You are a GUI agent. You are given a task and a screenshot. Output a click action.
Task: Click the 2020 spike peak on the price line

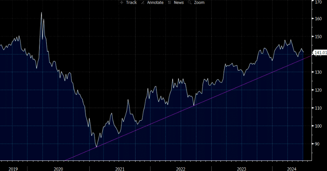click(x=42, y=13)
